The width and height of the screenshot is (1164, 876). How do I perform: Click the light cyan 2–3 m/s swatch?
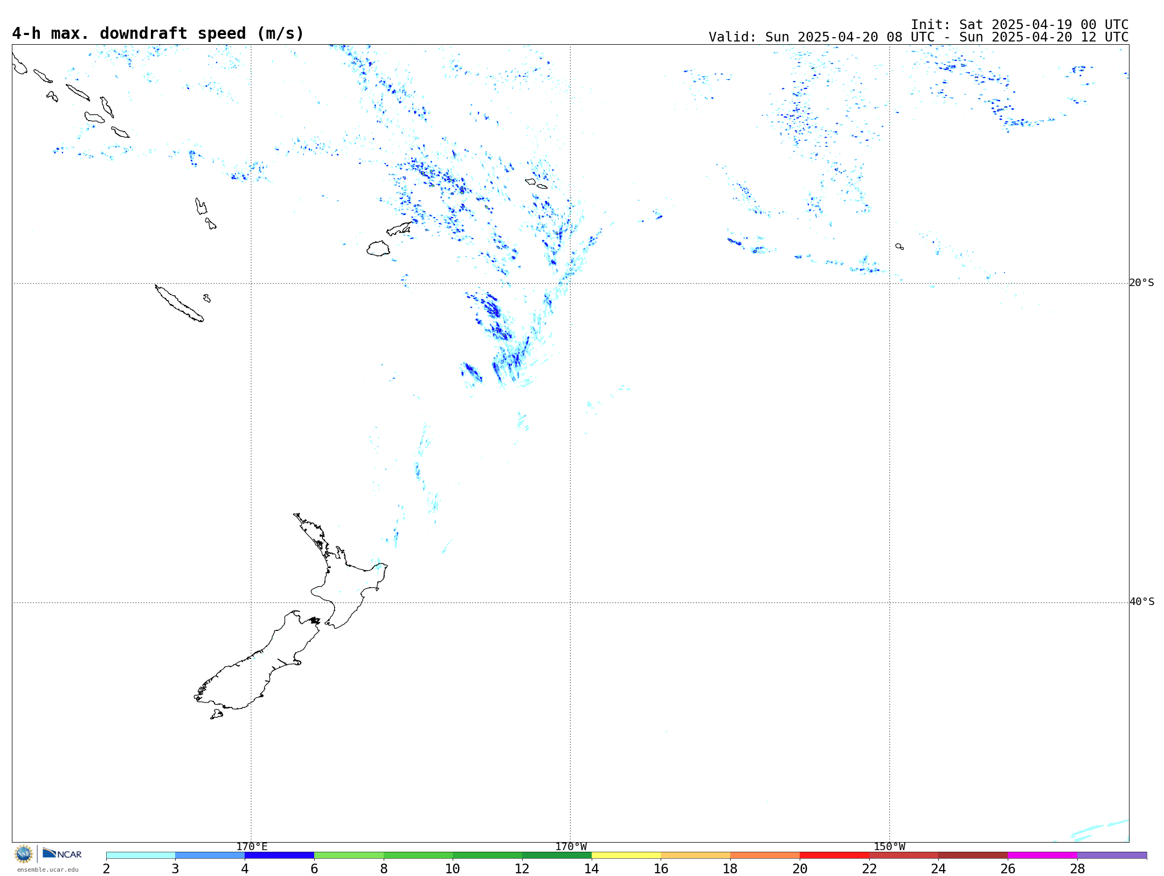tap(141, 855)
